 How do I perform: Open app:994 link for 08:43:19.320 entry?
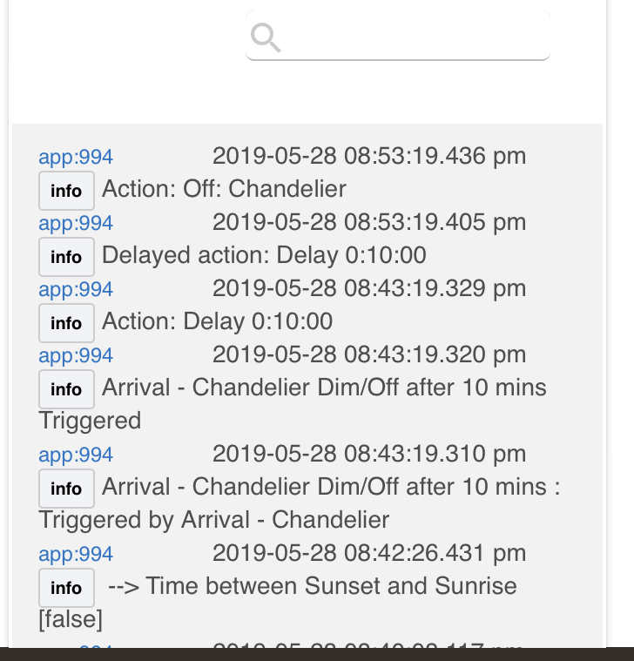(x=76, y=355)
